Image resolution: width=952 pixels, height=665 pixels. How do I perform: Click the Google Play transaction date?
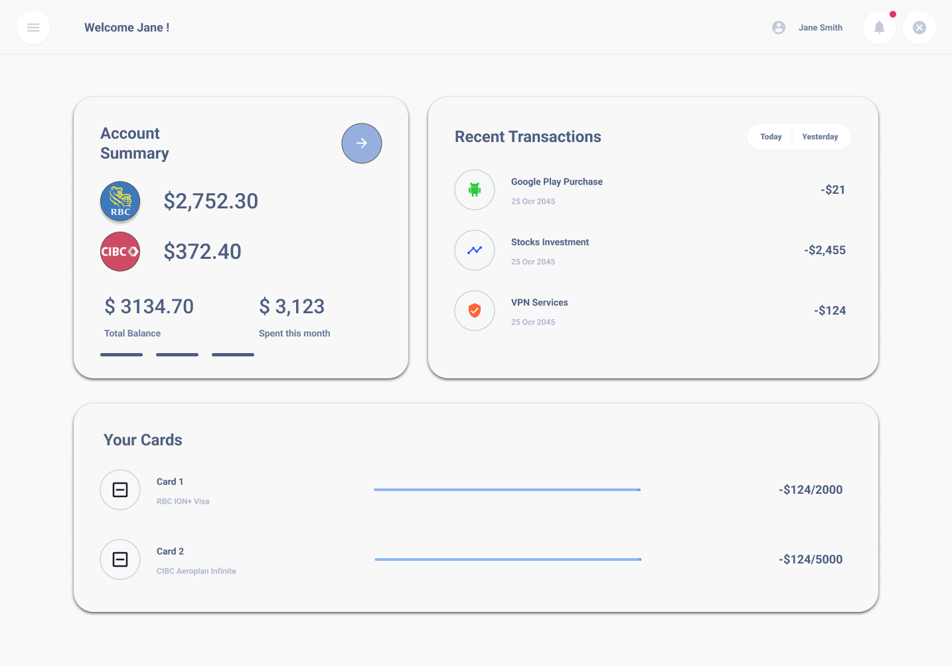[533, 202]
